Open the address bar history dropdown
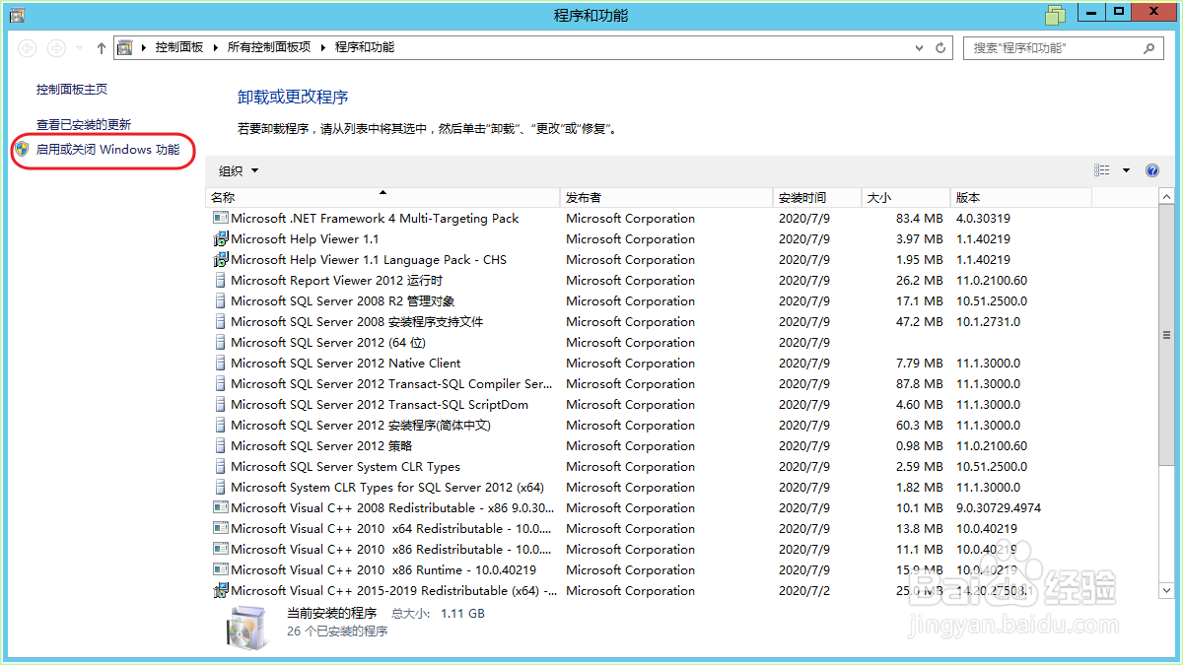1183x665 pixels. (919, 46)
